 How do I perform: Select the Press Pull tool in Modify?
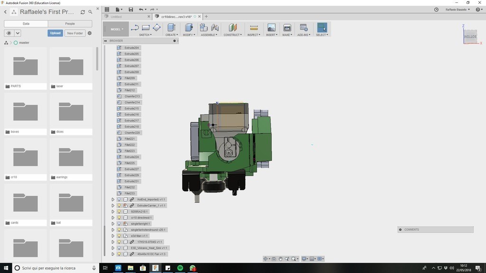point(189,27)
